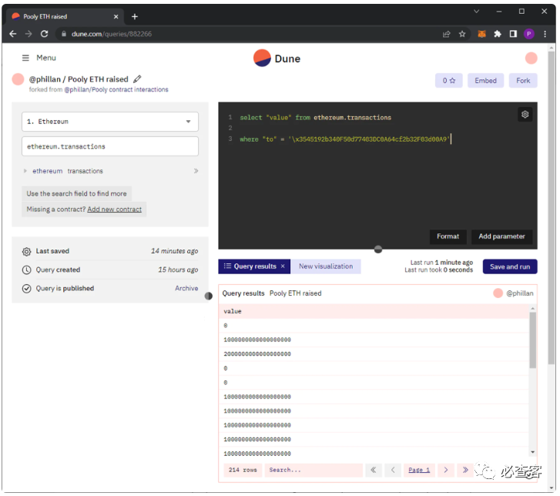Place cursor on SQL where line
Image resolution: width=560 pixels, height=496 pixels.
(x=345, y=139)
